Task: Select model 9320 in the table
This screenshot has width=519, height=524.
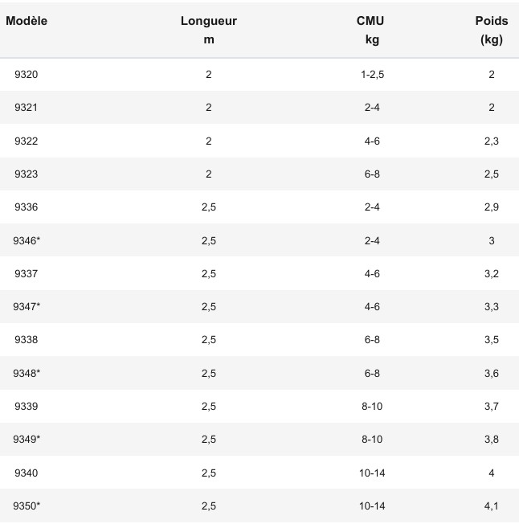Action: [26, 75]
